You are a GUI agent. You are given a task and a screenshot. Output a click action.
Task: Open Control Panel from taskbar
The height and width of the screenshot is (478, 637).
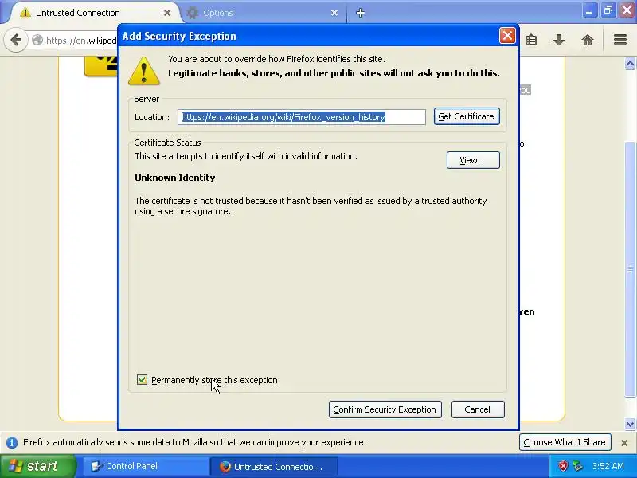click(146, 466)
